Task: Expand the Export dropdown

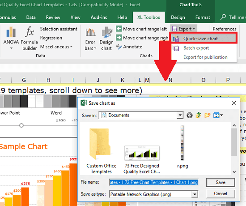Action: click(183, 29)
